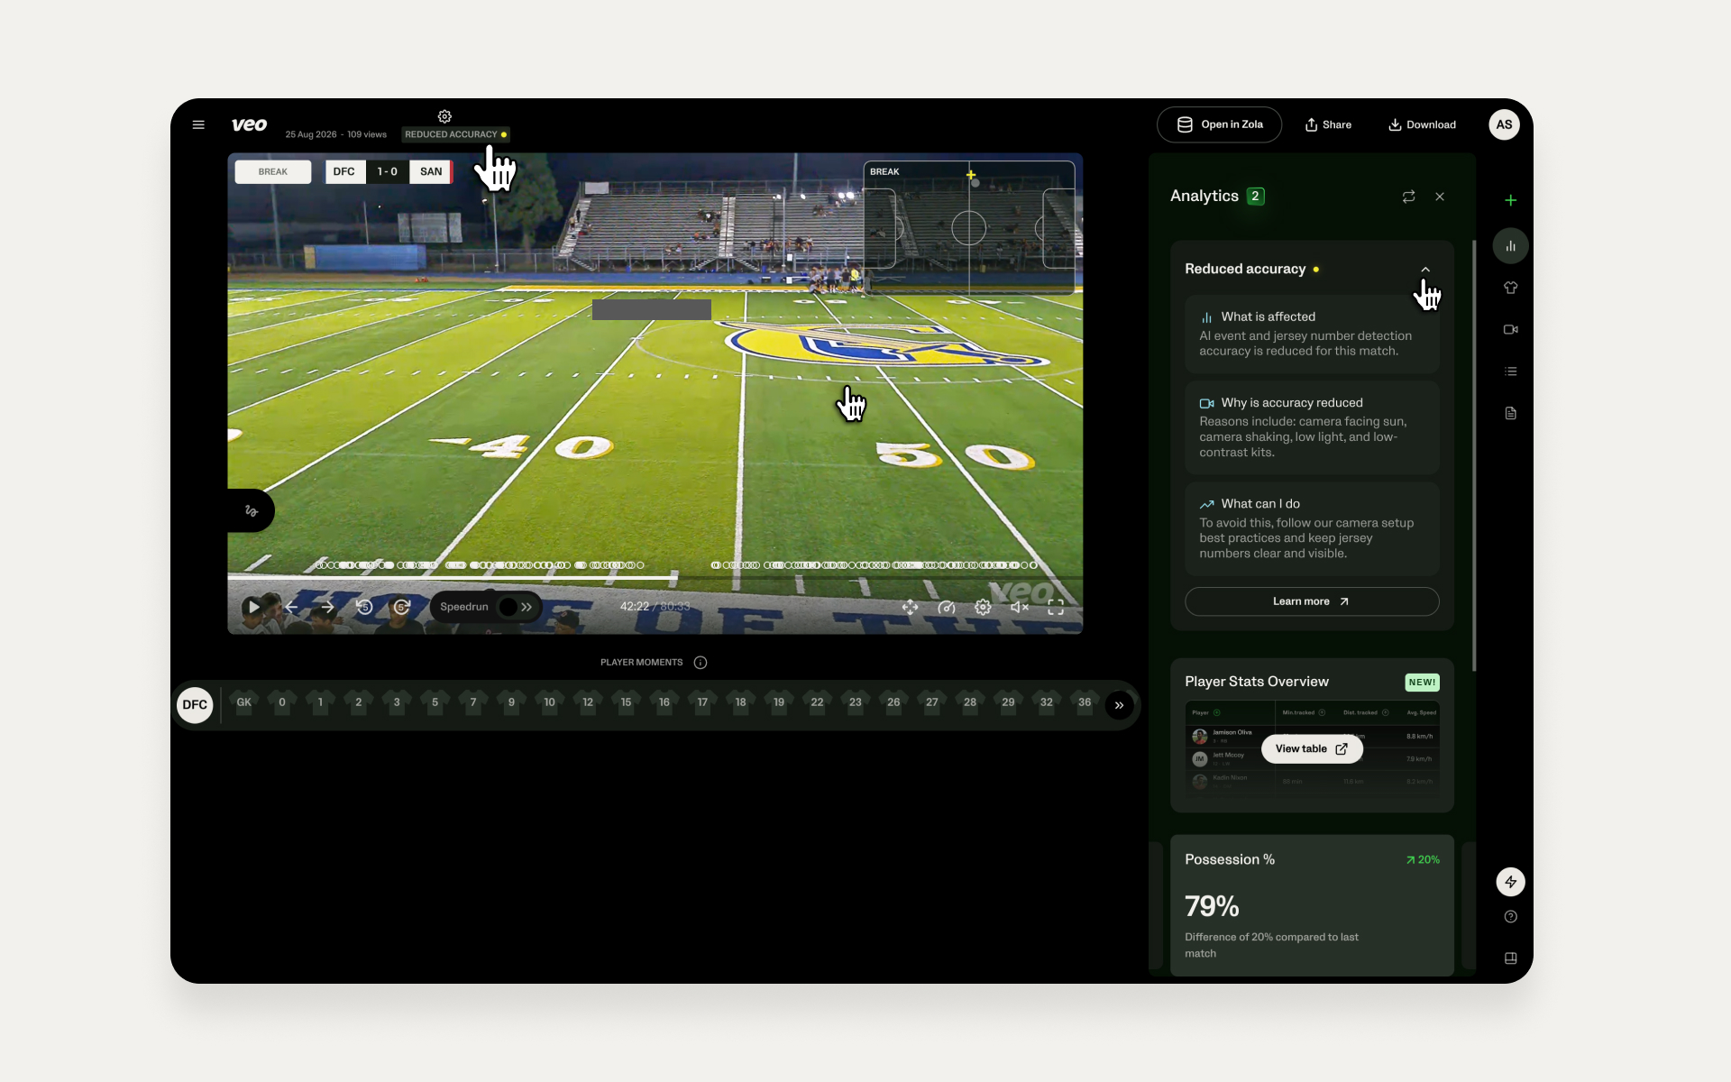Enter fullscreen video mode
Viewport: 1731px width, 1082px height.
coord(1056,607)
